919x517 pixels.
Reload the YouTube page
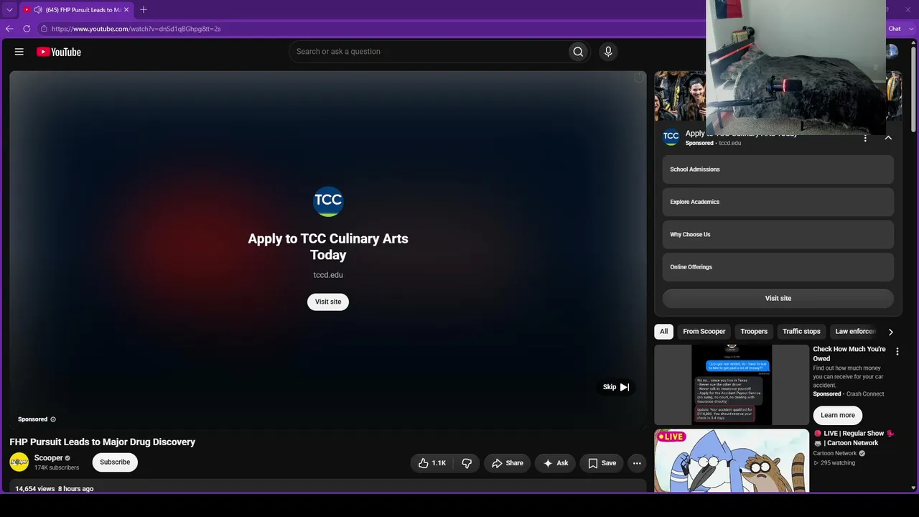pyautogui.click(x=27, y=29)
